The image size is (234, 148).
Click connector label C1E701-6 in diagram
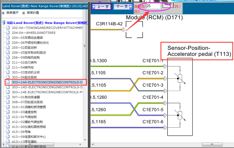point(153,122)
